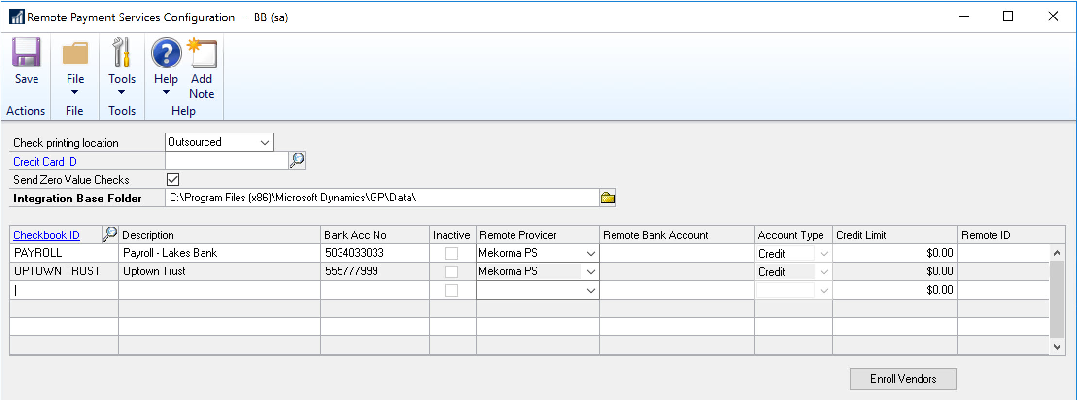Mark PAYROLL checkbook as inactive
Image resolution: width=1077 pixels, height=400 pixels.
pyautogui.click(x=452, y=253)
